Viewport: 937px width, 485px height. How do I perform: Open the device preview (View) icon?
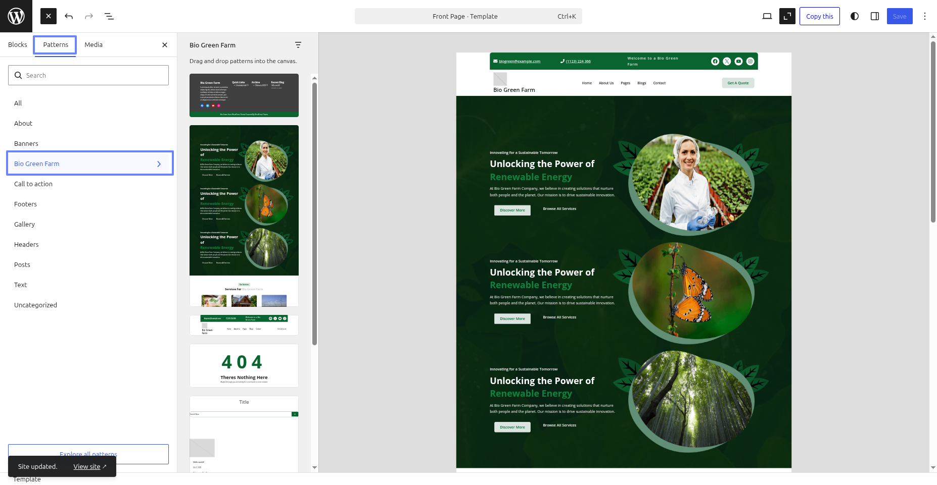[767, 16]
